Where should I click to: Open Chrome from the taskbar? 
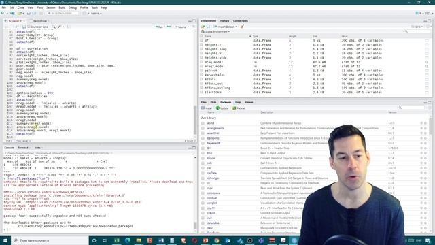point(216,240)
